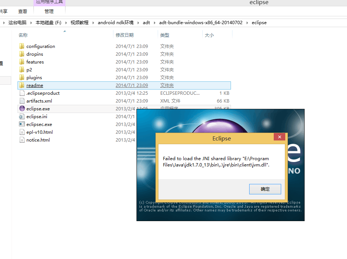Screen dimensions: 347x259
Task: Click the Eclipse dialog title bar
Action: pyautogui.click(x=222, y=138)
